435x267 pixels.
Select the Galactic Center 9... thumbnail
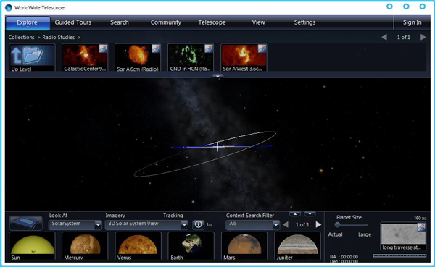point(85,58)
